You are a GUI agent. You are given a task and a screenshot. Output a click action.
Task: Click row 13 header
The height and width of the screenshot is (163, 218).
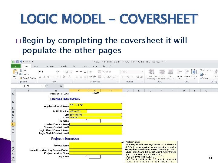[x=13, y=99]
